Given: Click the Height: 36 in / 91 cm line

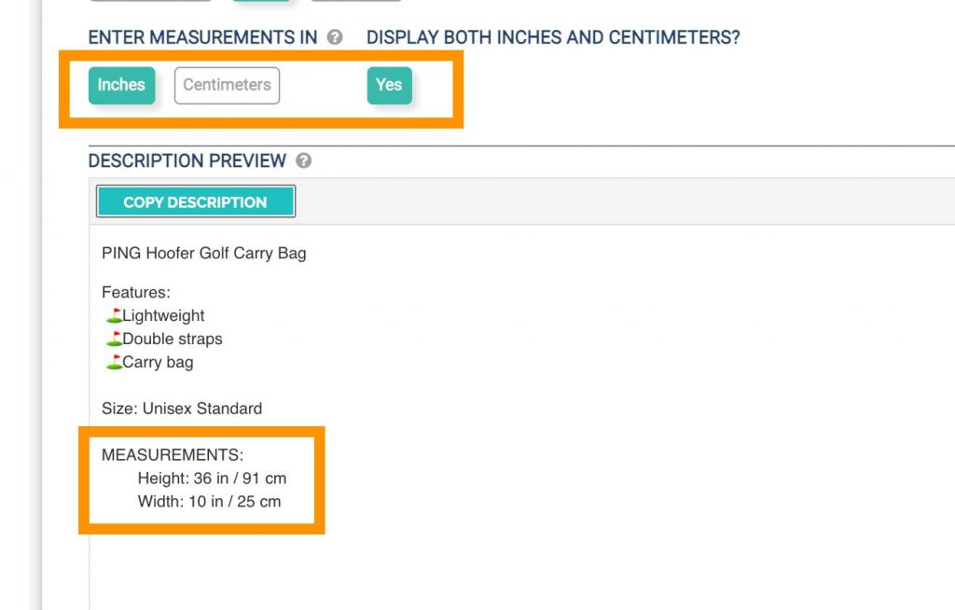Looking at the screenshot, I should (x=212, y=478).
